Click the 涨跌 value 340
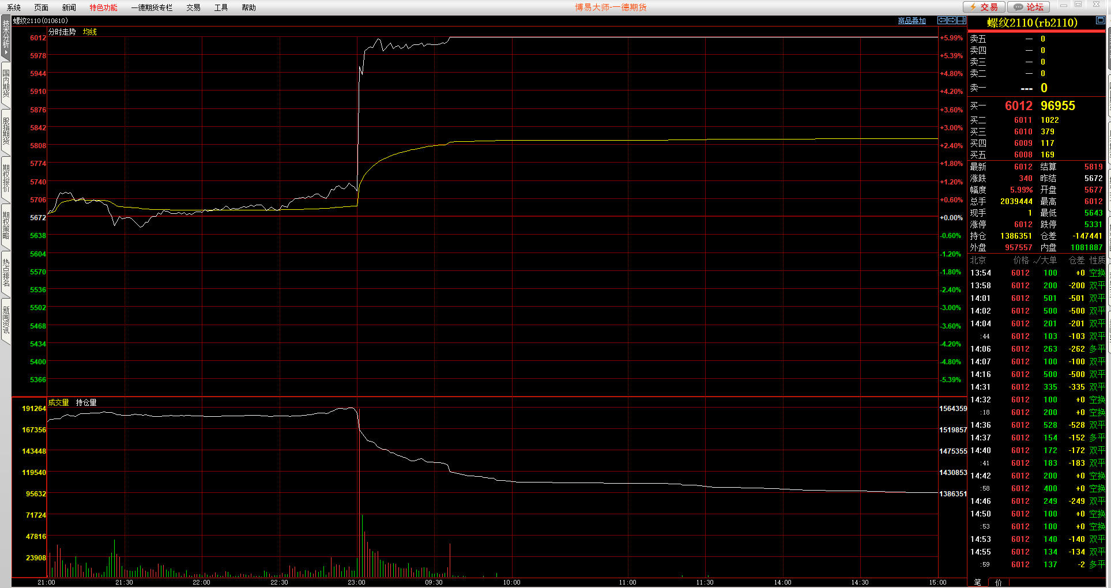The width and height of the screenshot is (1111, 588). point(1025,178)
